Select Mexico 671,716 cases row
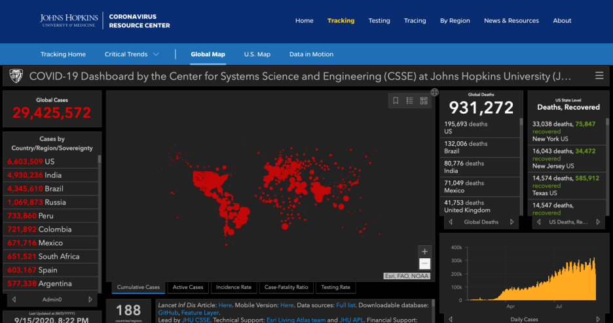This screenshot has width=613, height=323. (50, 243)
